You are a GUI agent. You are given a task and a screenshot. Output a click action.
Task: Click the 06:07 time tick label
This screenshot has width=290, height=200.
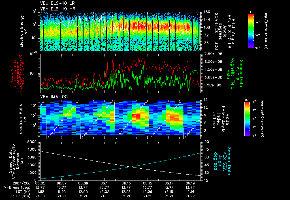61,184
